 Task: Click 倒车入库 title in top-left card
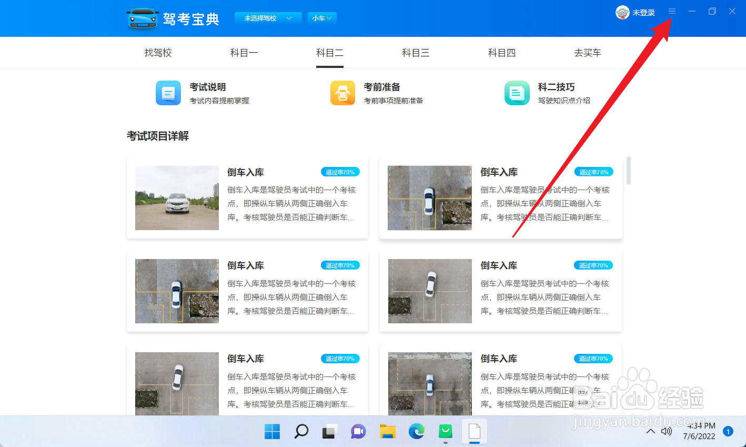(x=246, y=172)
